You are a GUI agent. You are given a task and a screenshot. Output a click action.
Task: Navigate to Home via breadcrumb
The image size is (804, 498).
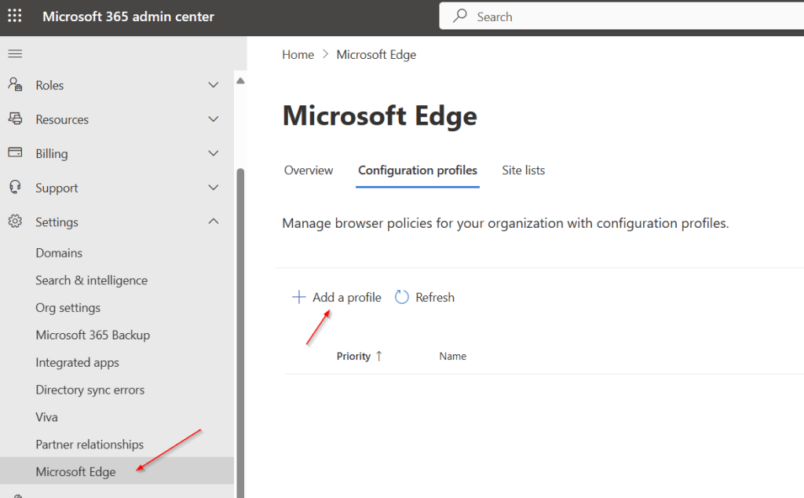point(298,54)
